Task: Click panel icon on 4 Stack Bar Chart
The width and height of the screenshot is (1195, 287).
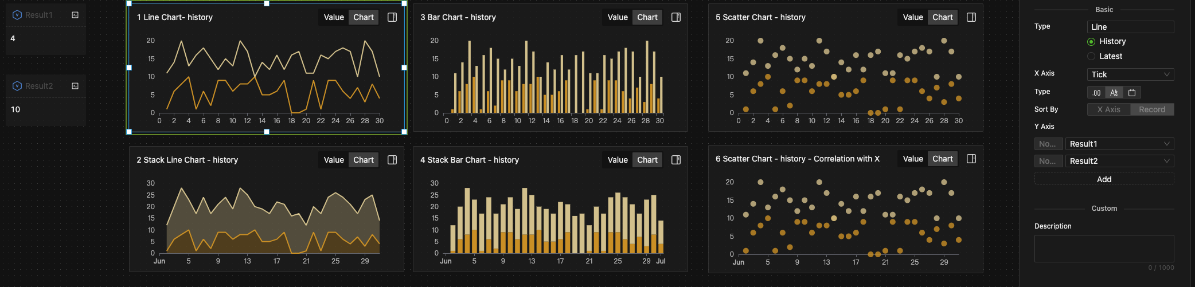Action: click(676, 160)
